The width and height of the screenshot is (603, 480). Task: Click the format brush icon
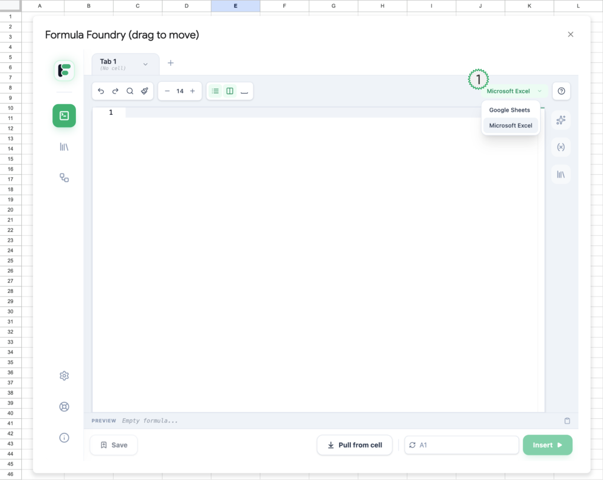(145, 91)
